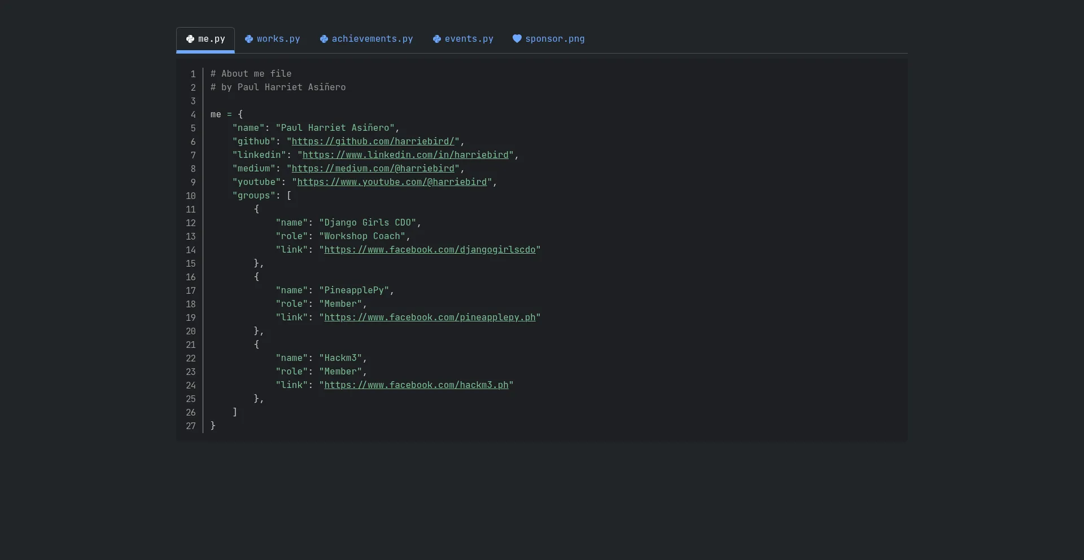This screenshot has width=1084, height=560.
Task: Click the "youtube" key
Action: coord(257,182)
